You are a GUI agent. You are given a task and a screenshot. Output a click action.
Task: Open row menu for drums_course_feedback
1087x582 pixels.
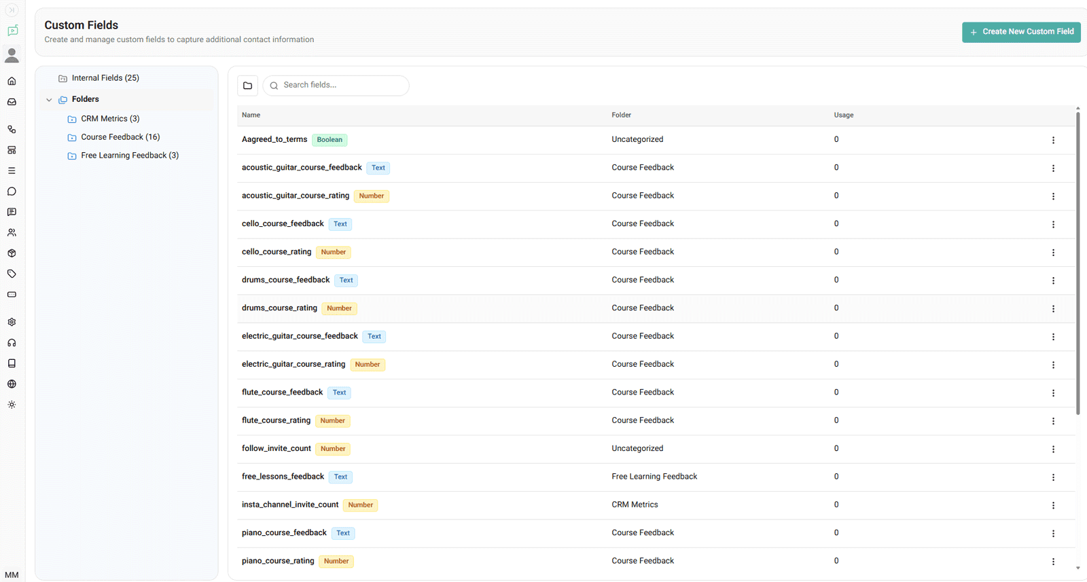coord(1053,280)
